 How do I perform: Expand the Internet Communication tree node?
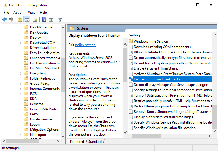(x=21, y=89)
